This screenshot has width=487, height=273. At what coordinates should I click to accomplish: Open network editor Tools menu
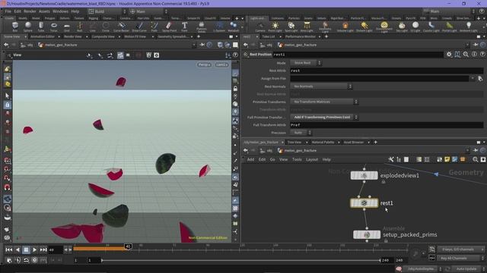pos(297,159)
